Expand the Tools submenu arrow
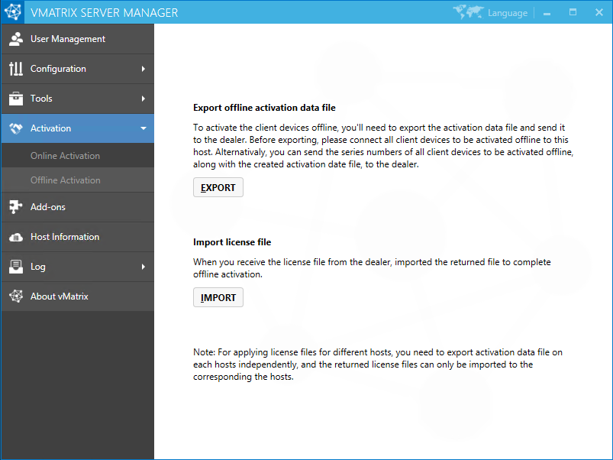This screenshot has width=613, height=460. pos(144,99)
